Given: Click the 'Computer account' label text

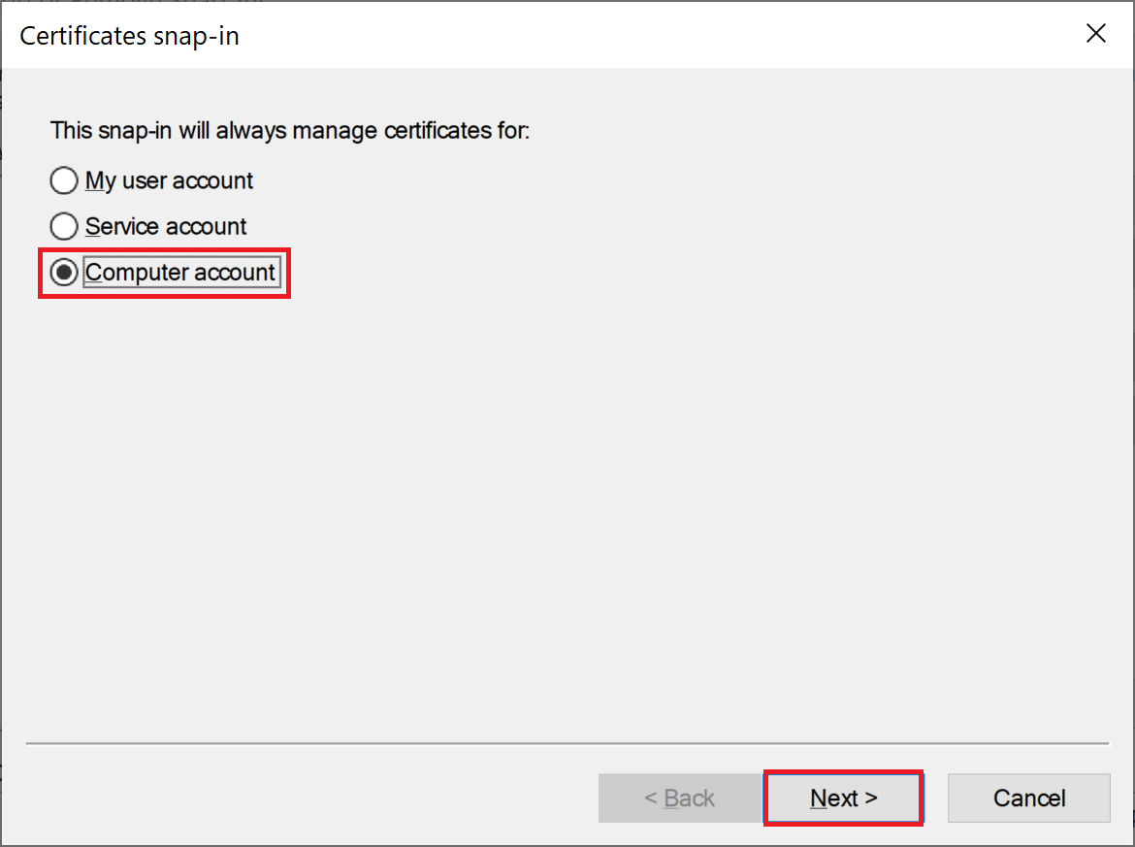Looking at the screenshot, I should 180,273.
